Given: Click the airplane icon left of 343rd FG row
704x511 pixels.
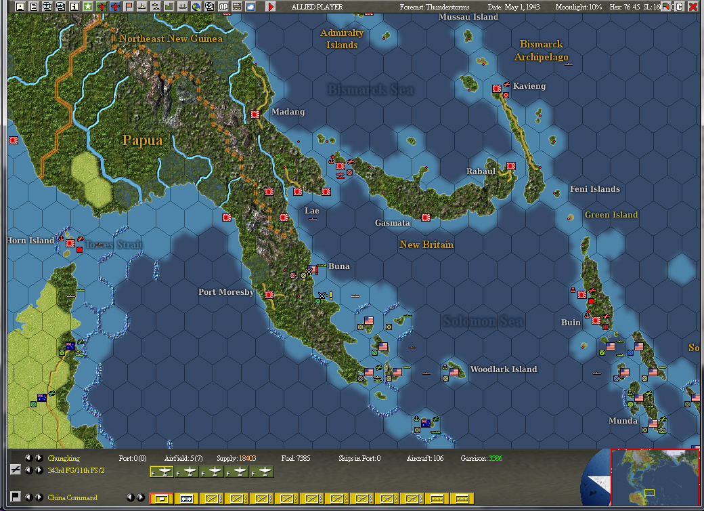Looking at the screenshot, I should click(x=16, y=470).
